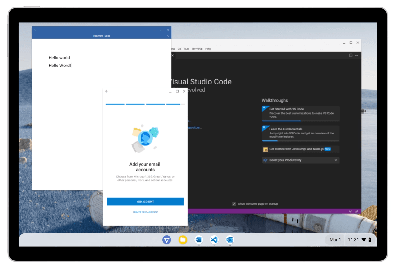
Task: Open the blue triangle app in shelf
Action: [x=167, y=239]
